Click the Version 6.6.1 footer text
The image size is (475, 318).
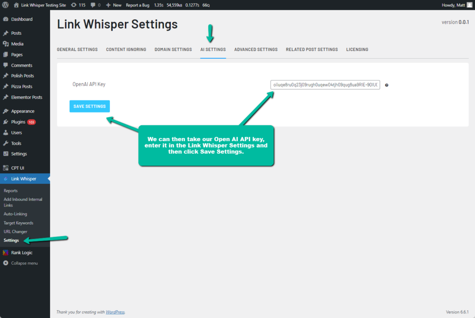(457, 312)
